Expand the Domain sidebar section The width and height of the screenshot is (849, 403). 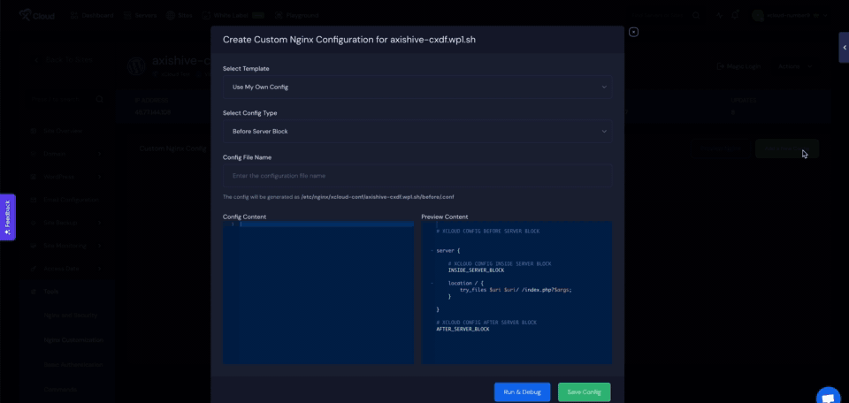point(65,154)
